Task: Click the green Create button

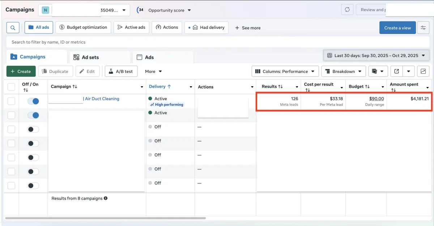Action: (21, 71)
